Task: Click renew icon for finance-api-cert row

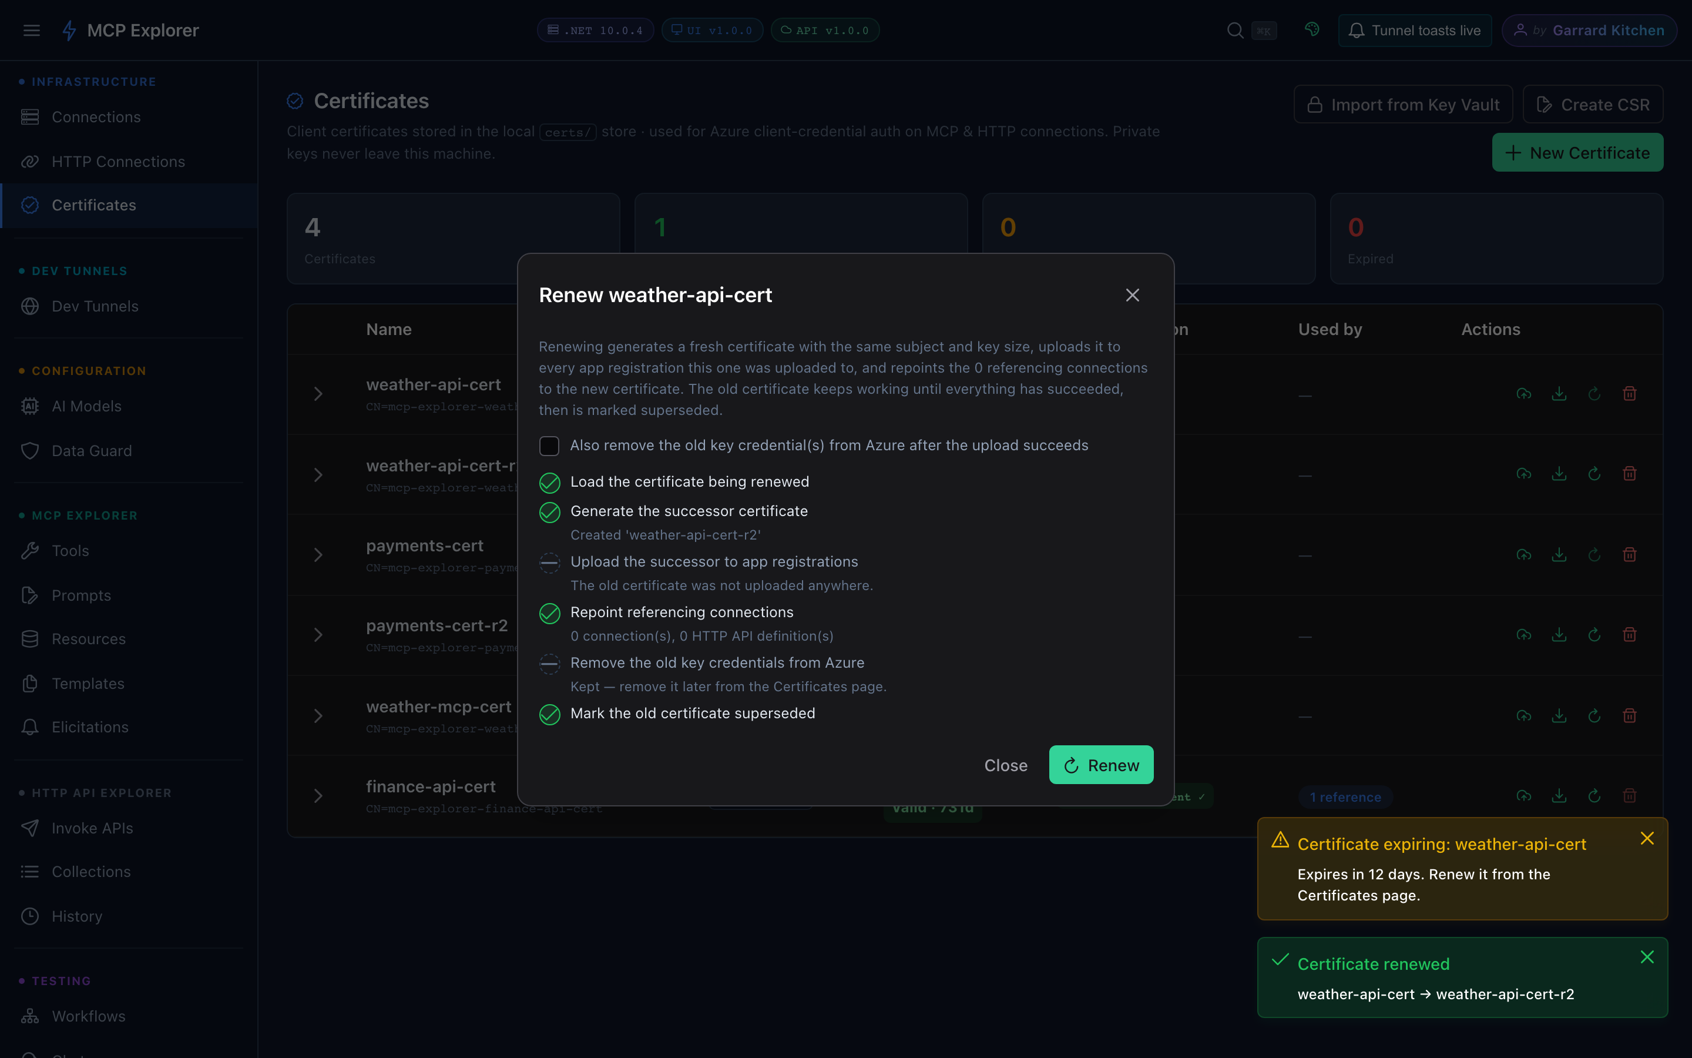Action: (1594, 796)
